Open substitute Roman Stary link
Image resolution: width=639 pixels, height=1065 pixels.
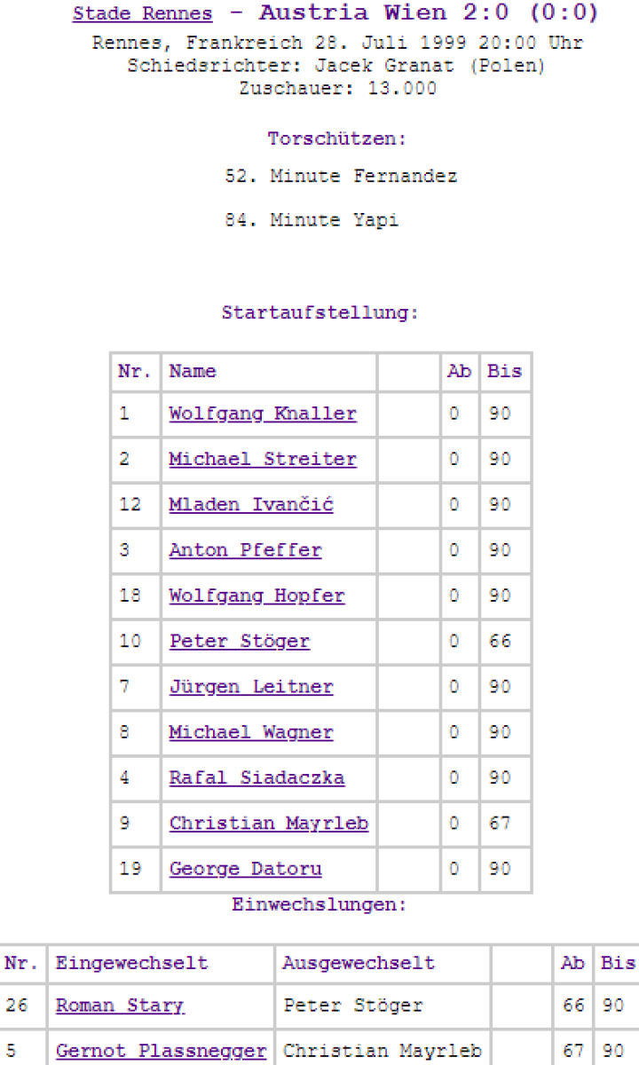pyautogui.click(x=120, y=1006)
